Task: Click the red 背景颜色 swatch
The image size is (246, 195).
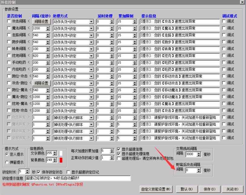Action: (61, 160)
